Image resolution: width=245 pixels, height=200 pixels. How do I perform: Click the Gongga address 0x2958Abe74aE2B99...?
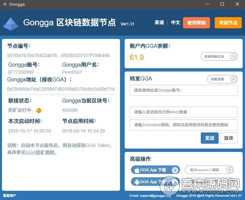(x=61, y=89)
